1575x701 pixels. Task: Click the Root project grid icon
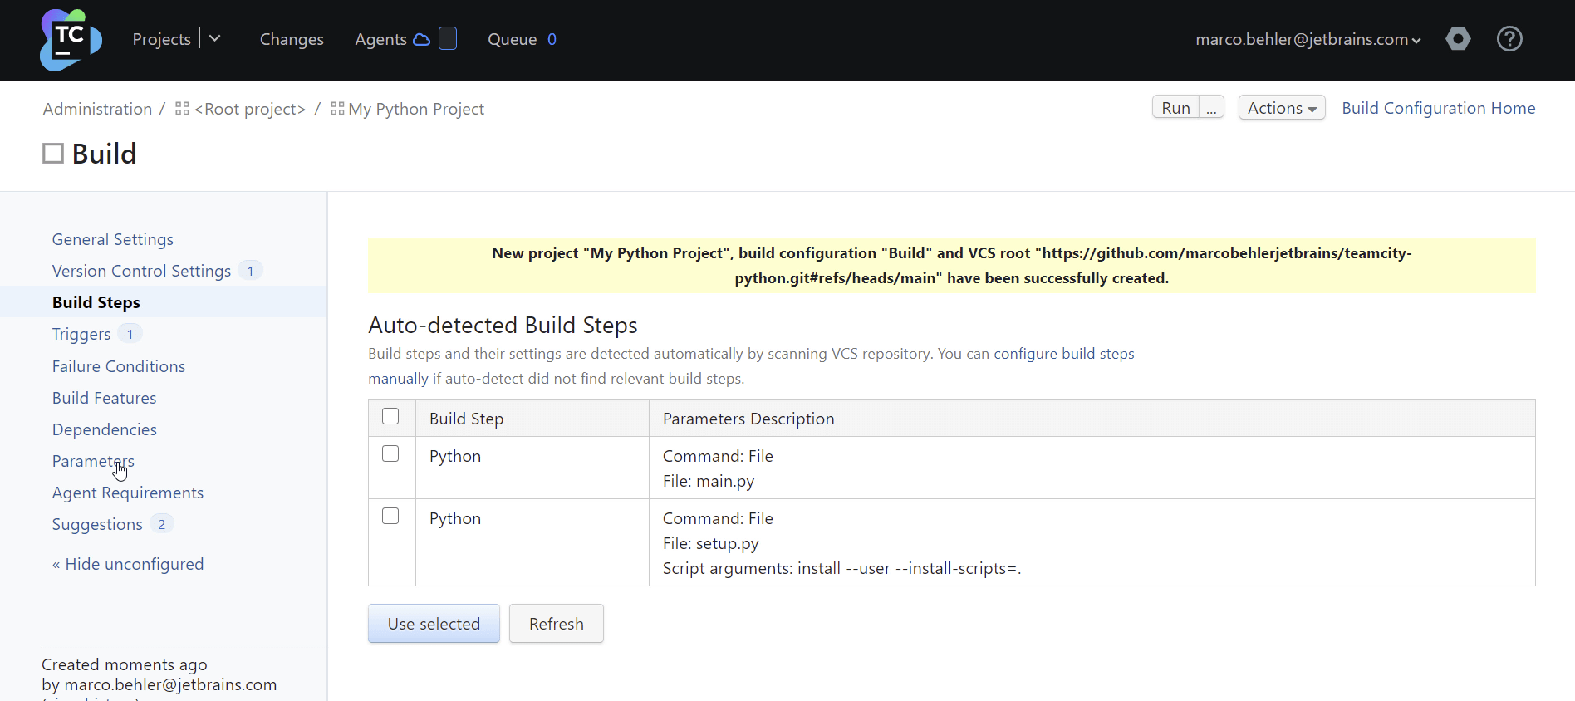(x=183, y=109)
